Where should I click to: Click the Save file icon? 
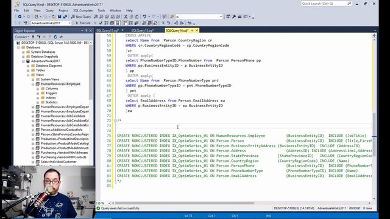59,16
